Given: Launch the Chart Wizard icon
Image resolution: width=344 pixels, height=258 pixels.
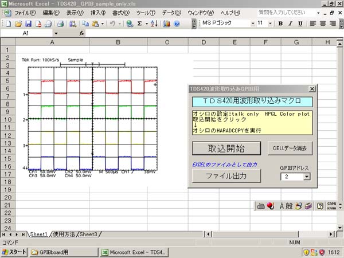Looking at the screenshot, I should pos(166,24).
